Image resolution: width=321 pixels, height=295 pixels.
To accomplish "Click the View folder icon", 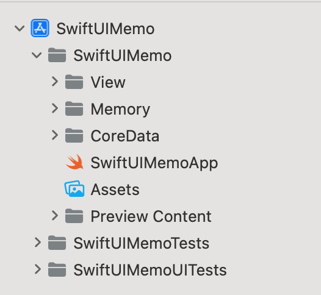I will 74,82.
